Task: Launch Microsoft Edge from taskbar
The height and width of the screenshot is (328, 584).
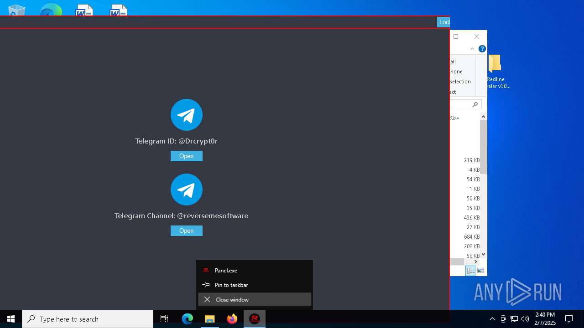Action: pos(188,319)
